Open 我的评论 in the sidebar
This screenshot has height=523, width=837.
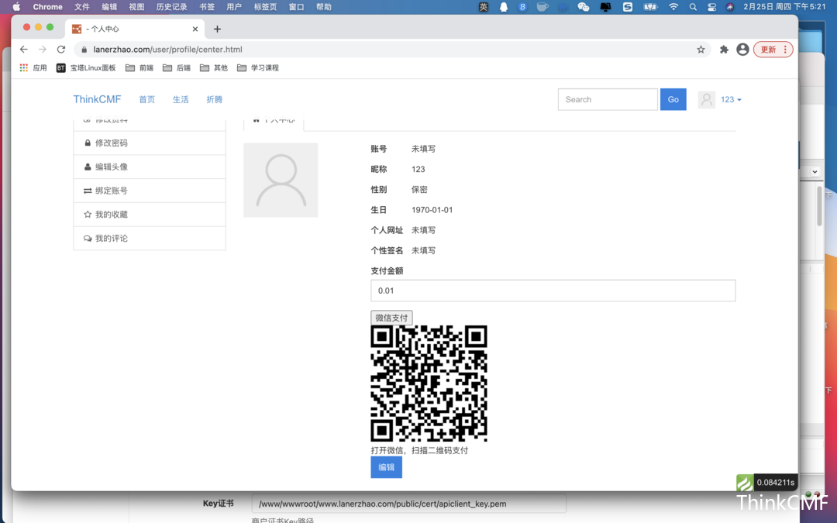pyautogui.click(x=150, y=239)
